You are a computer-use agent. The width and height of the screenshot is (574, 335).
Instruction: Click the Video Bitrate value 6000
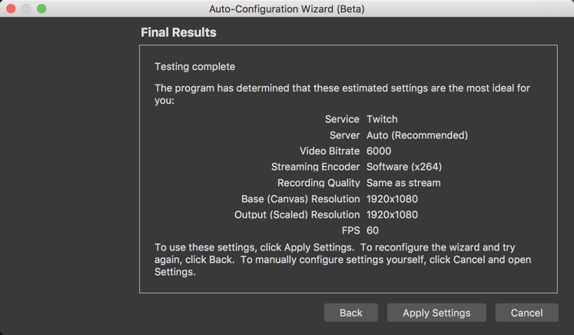379,151
